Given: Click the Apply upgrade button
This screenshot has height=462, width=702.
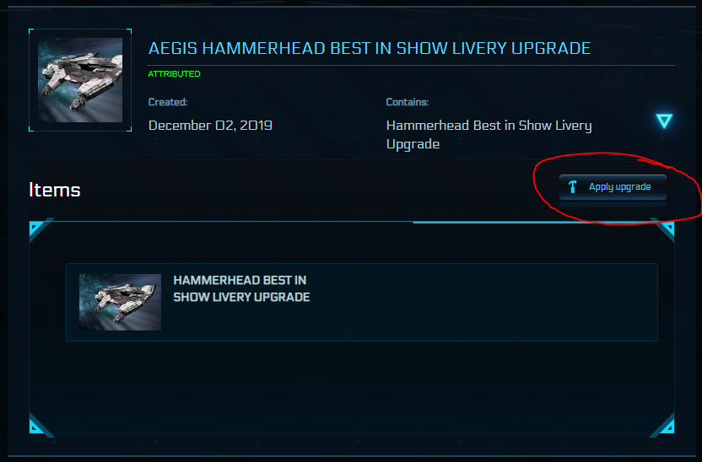Looking at the screenshot, I should tap(613, 187).
